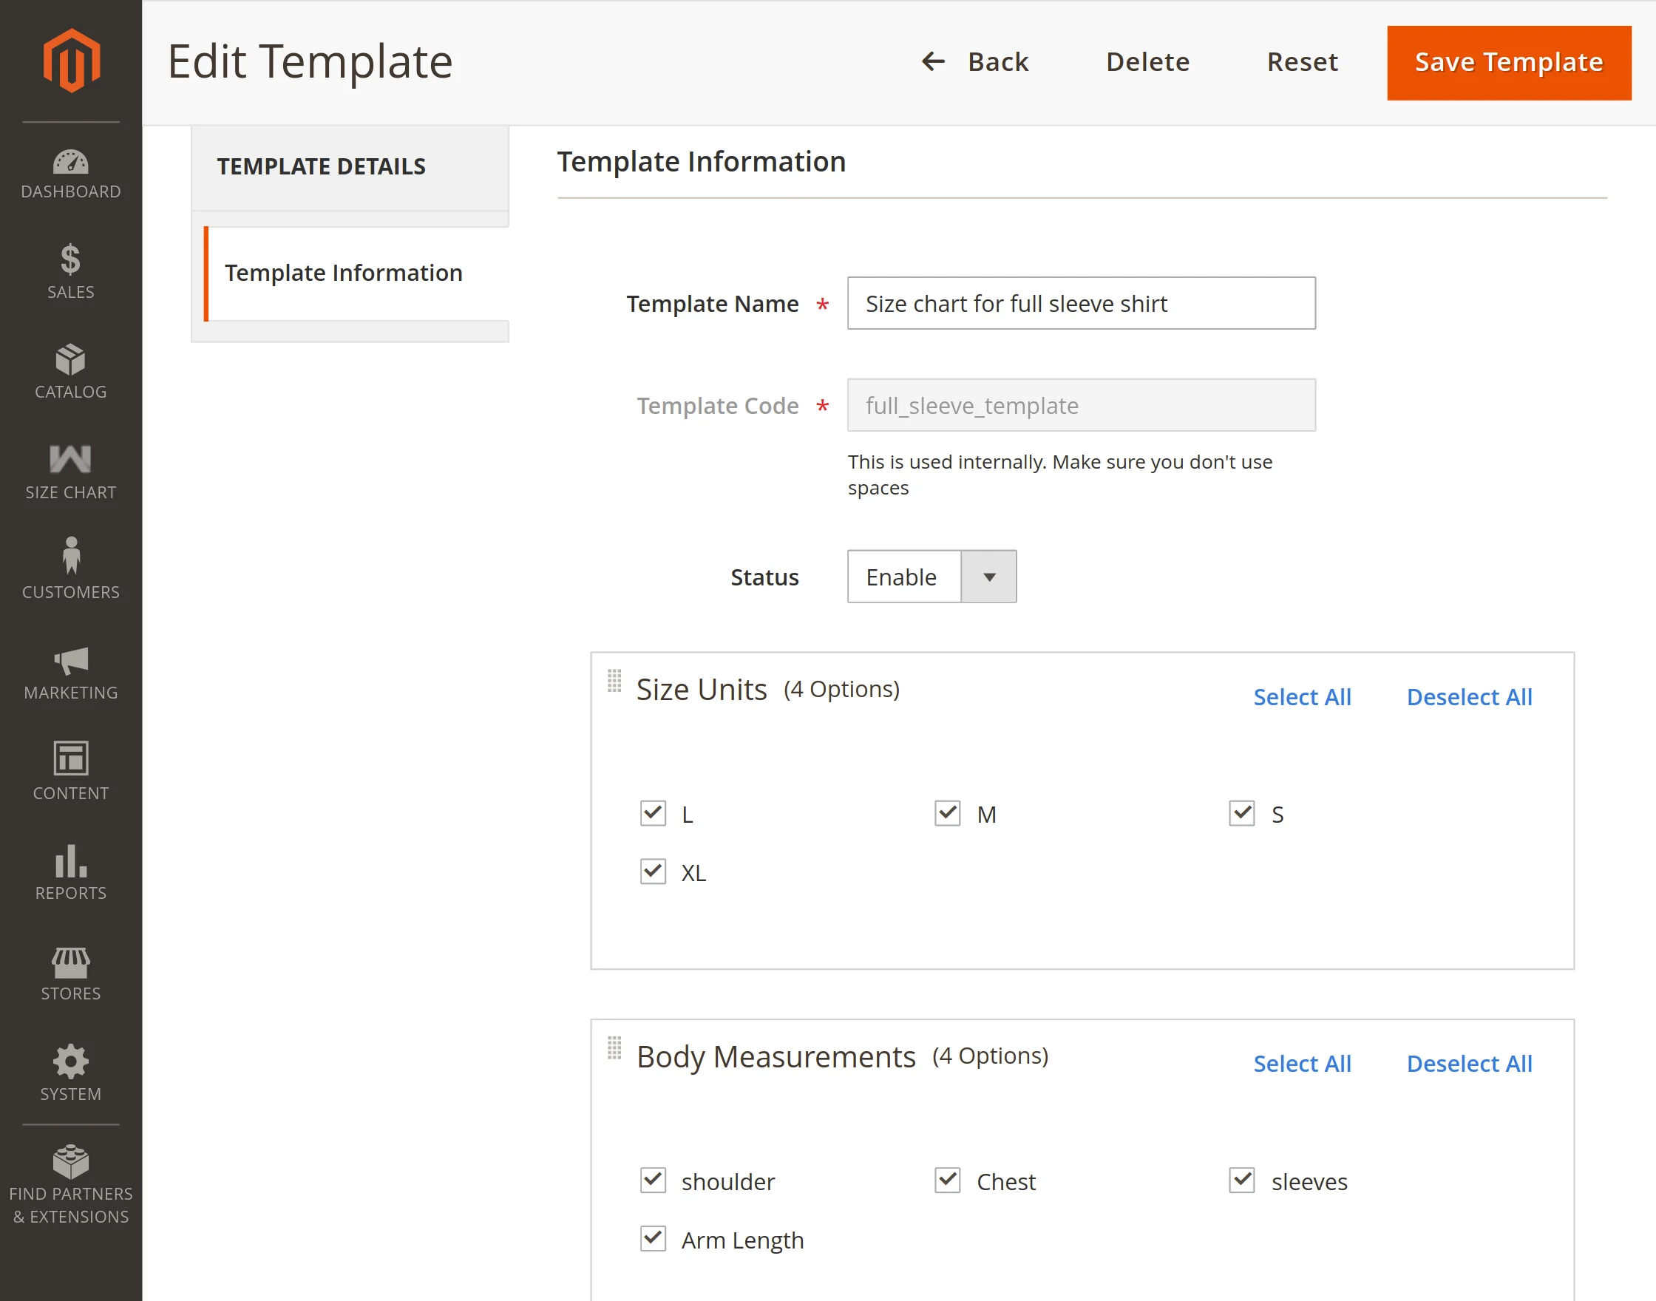The height and width of the screenshot is (1301, 1656).
Task: Select the Template Information tab
Action: click(x=344, y=273)
